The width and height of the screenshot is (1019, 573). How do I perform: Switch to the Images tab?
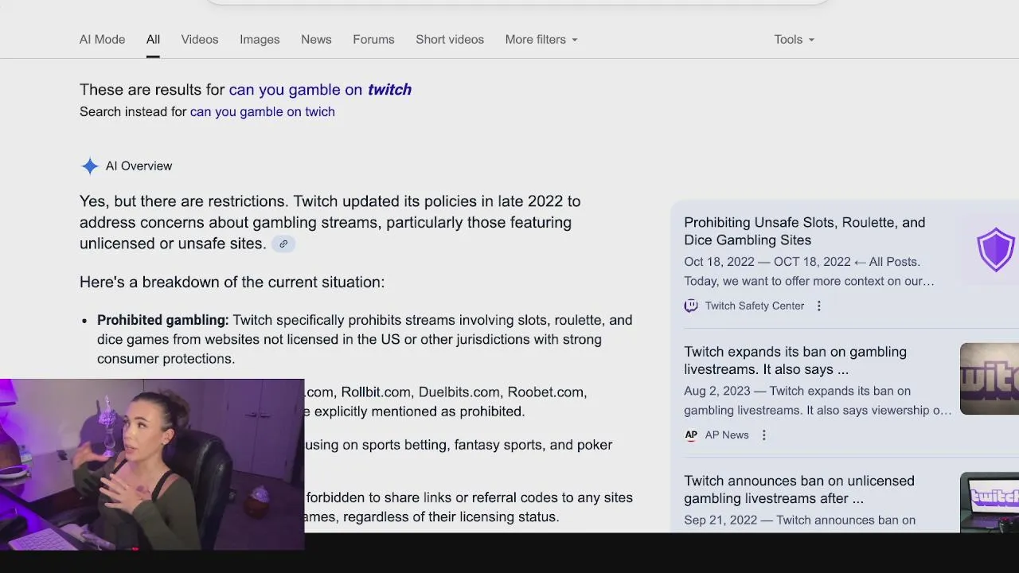260,39
